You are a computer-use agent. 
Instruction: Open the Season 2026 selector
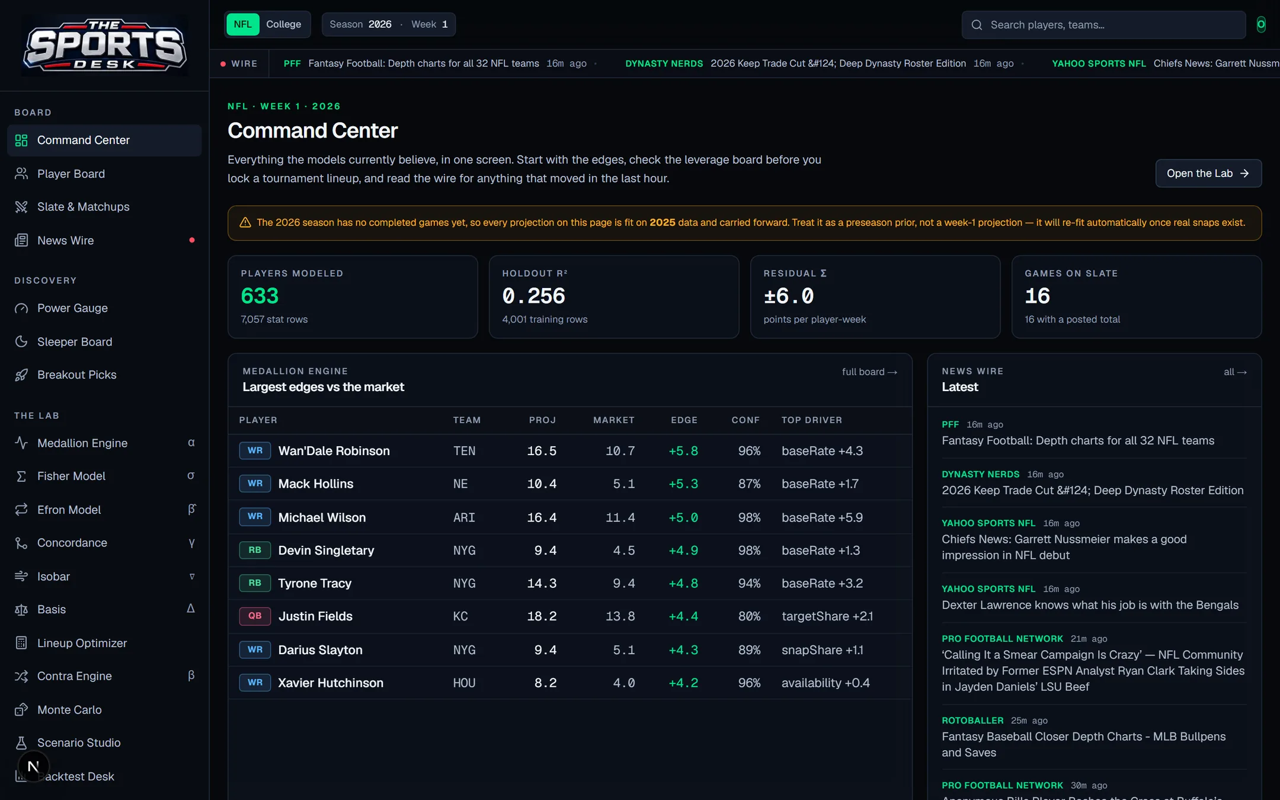360,24
